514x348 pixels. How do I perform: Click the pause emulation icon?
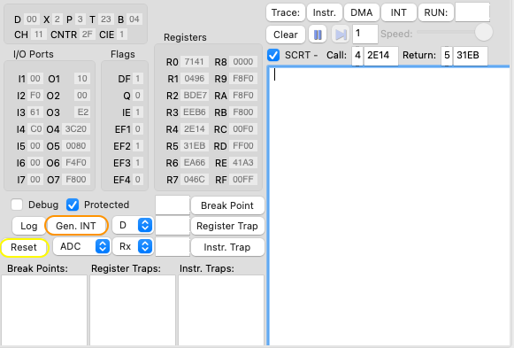[x=318, y=35]
